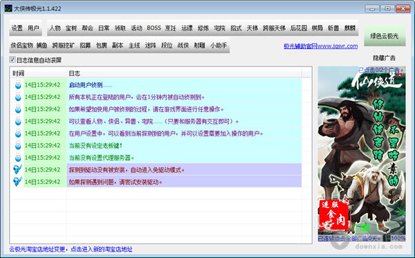Open the 斩兽 tab
415x258 pixels.
tap(333, 28)
